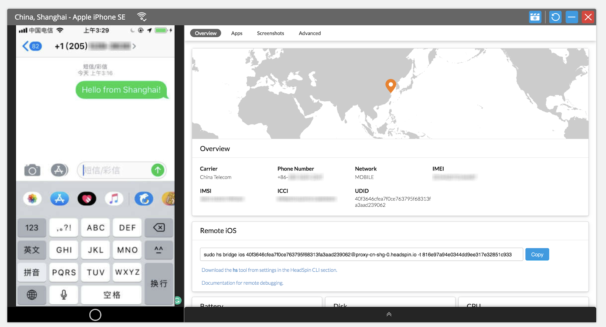The image size is (606, 327).
Task: Tap the punctuation ,.?! key
Action: click(64, 228)
